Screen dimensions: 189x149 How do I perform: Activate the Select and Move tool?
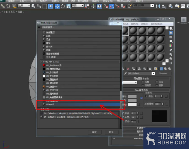[x=57, y=6]
